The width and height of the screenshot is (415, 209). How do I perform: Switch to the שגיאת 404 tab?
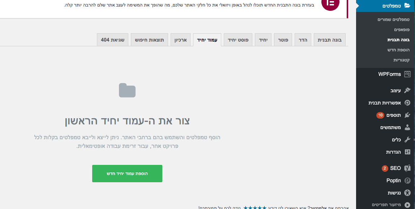(112, 40)
